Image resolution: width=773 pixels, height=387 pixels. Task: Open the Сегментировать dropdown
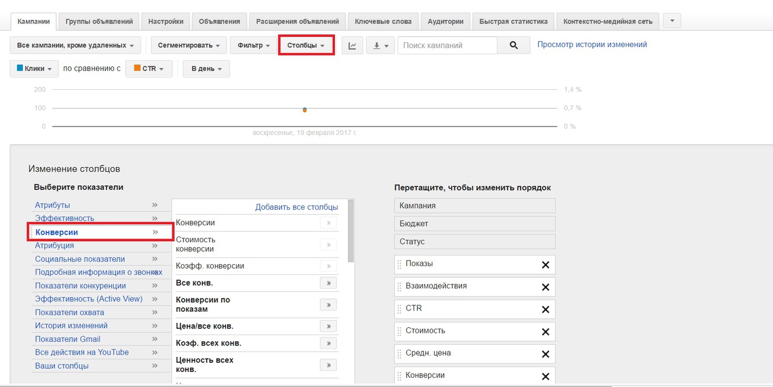point(189,45)
